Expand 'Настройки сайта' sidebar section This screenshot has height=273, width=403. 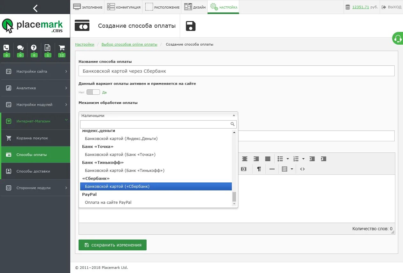[x=35, y=71]
